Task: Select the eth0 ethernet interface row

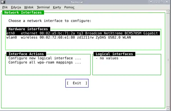Action: click(x=83, y=33)
